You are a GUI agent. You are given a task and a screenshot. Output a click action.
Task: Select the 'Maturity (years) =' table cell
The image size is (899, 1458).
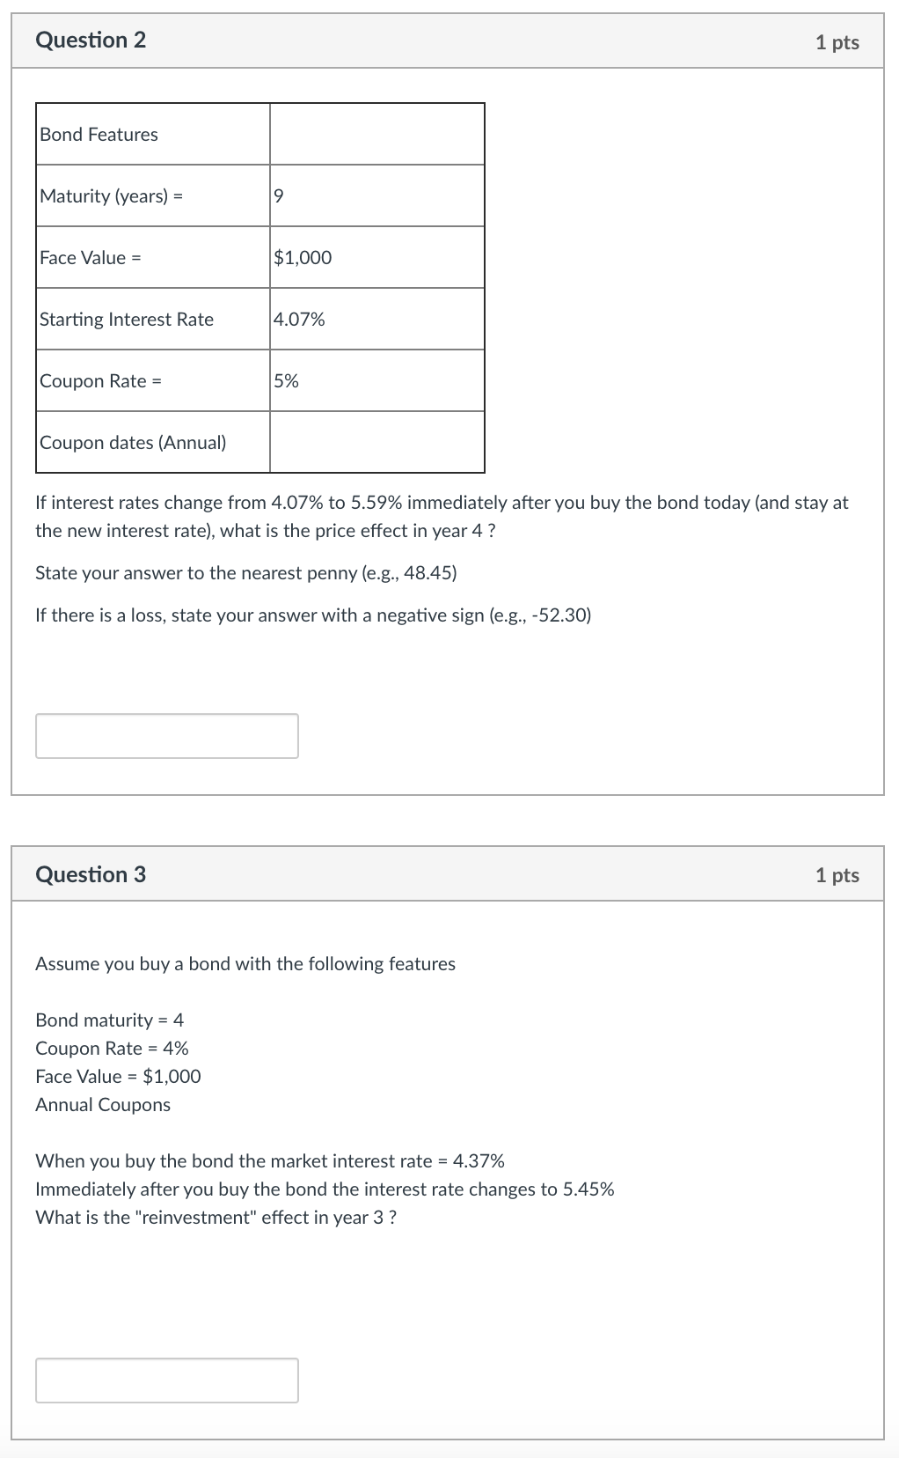[112, 195]
